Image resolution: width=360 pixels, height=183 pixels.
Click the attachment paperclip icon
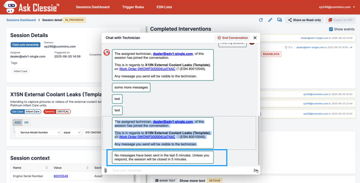pos(106,170)
